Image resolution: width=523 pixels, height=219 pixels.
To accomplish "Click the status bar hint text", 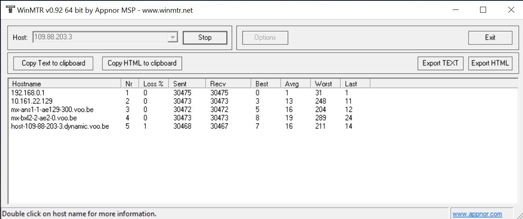I will click(x=79, y=214).
